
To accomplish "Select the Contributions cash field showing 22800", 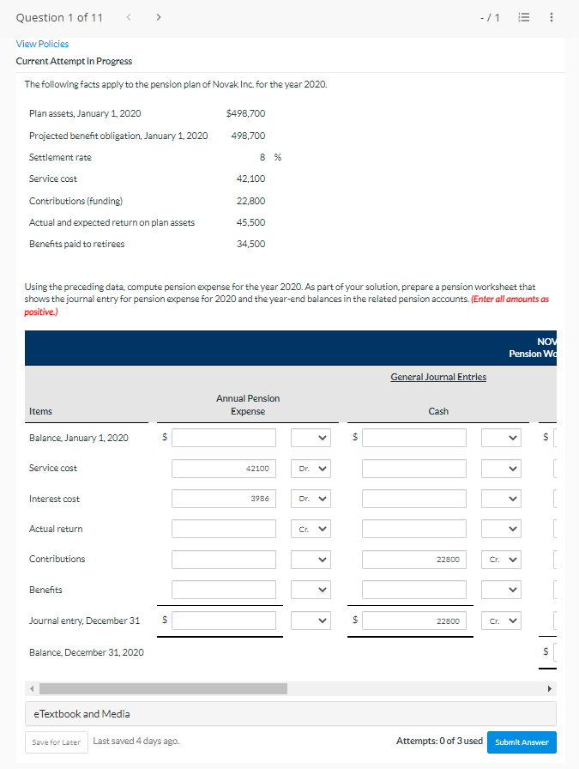I will pyautogui.click(x=413, y=559).
